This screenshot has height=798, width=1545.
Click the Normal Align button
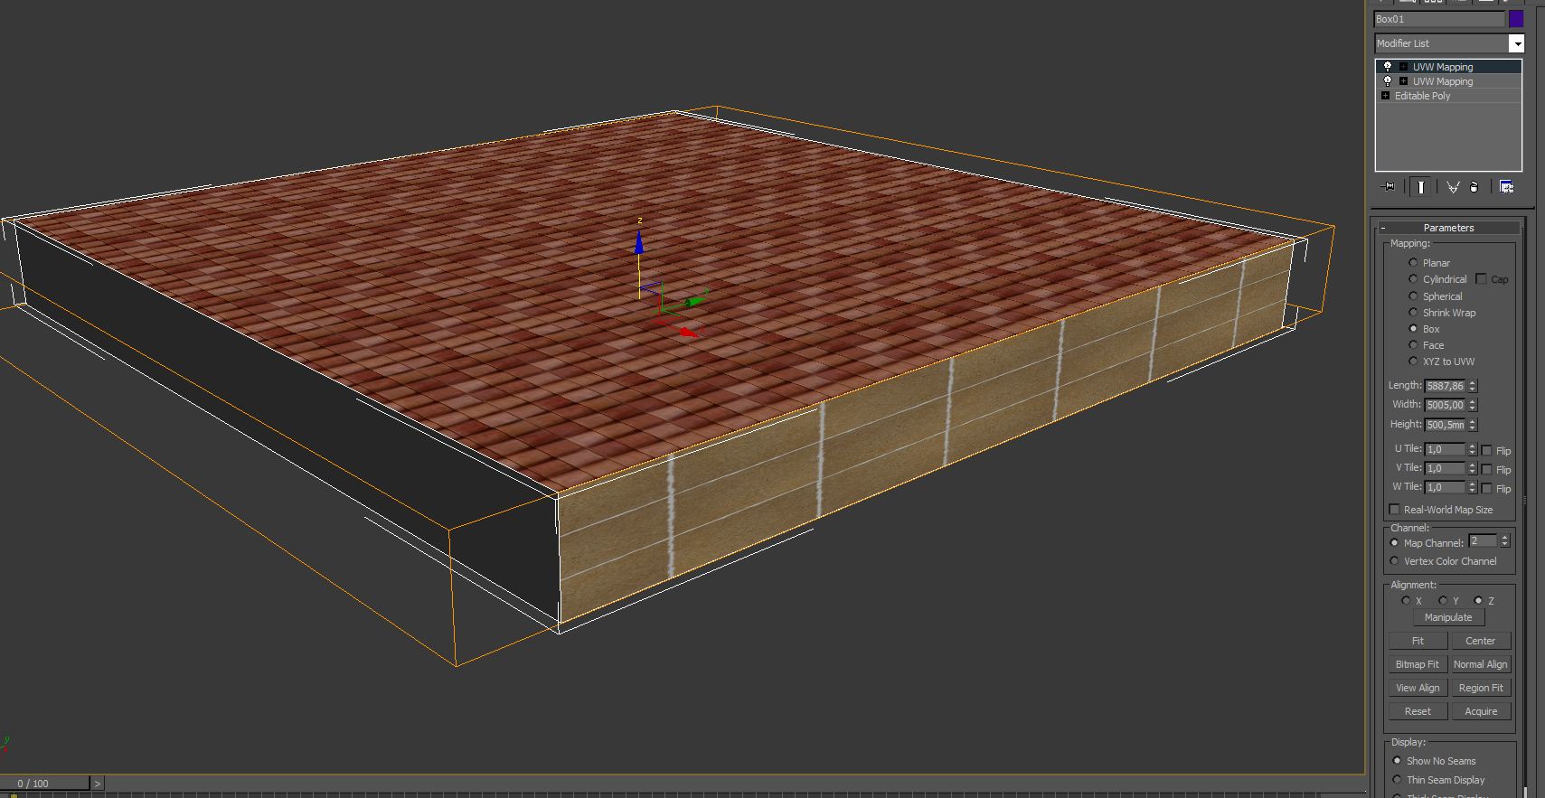(1481, 664)
